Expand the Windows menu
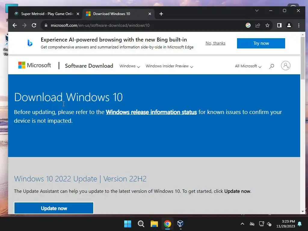Viewport: 308px width, 231px height. [x=130, y=66]
